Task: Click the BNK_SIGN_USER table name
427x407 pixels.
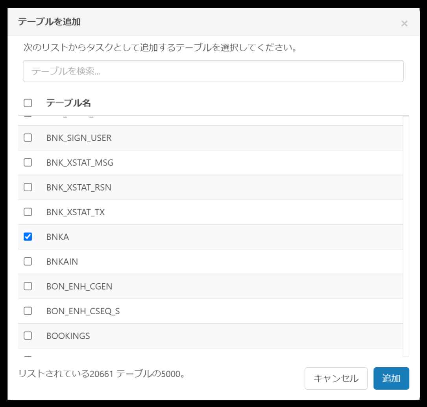Action: tap(79, 138)
